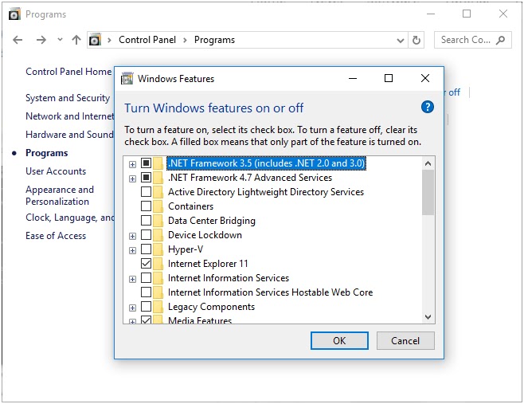Check the Legacy Components box
524x404 pixels.
[x=146, y=307]
